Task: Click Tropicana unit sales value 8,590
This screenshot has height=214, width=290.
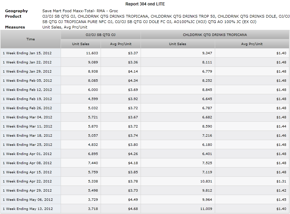Action: [x=207, y=127]
